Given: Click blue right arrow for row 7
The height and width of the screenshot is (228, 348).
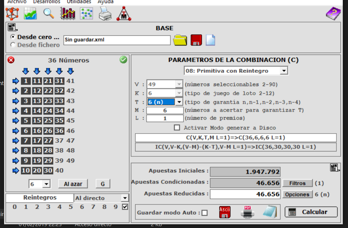Looking at the screenshot, I should point(16,141).
